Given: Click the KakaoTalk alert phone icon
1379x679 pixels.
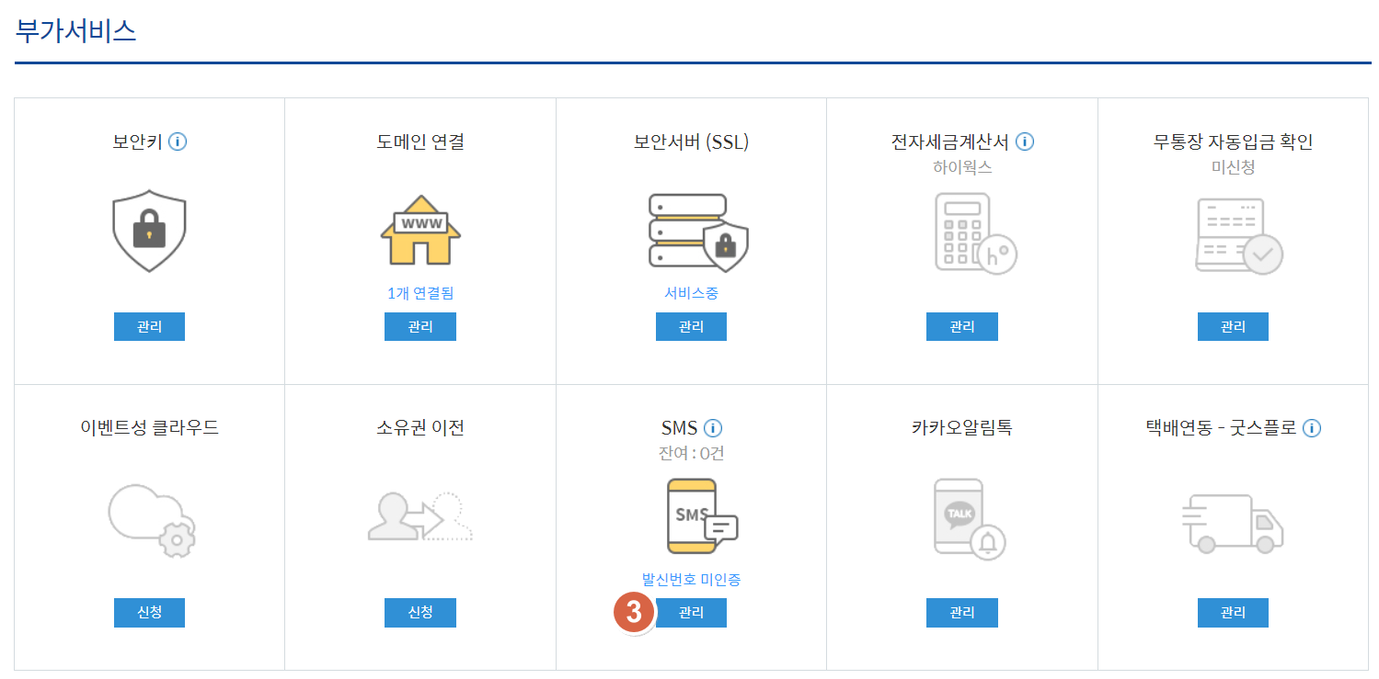Looking at the screenshot, I should tap(969, 518).
